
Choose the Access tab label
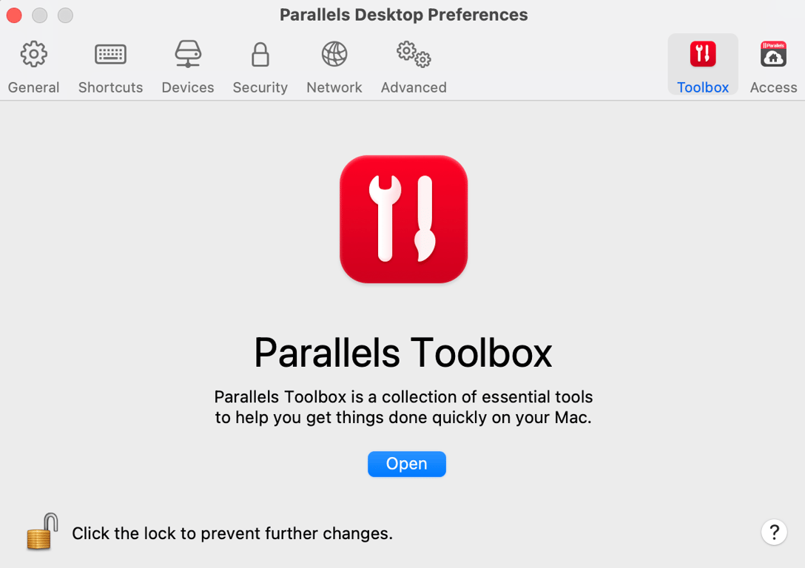click(773, 87)
